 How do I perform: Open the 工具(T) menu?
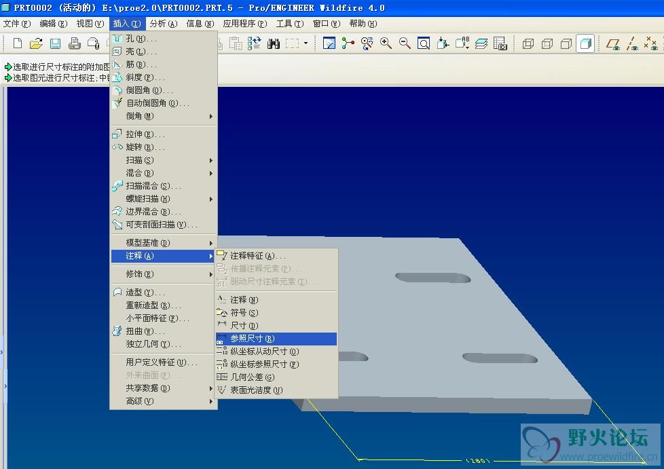tap(290, 24)
